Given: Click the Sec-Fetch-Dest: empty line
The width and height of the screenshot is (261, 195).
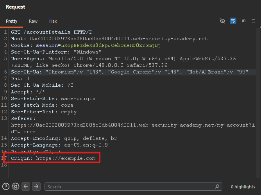Looking at the screenshot, I should tap(44, 112).
